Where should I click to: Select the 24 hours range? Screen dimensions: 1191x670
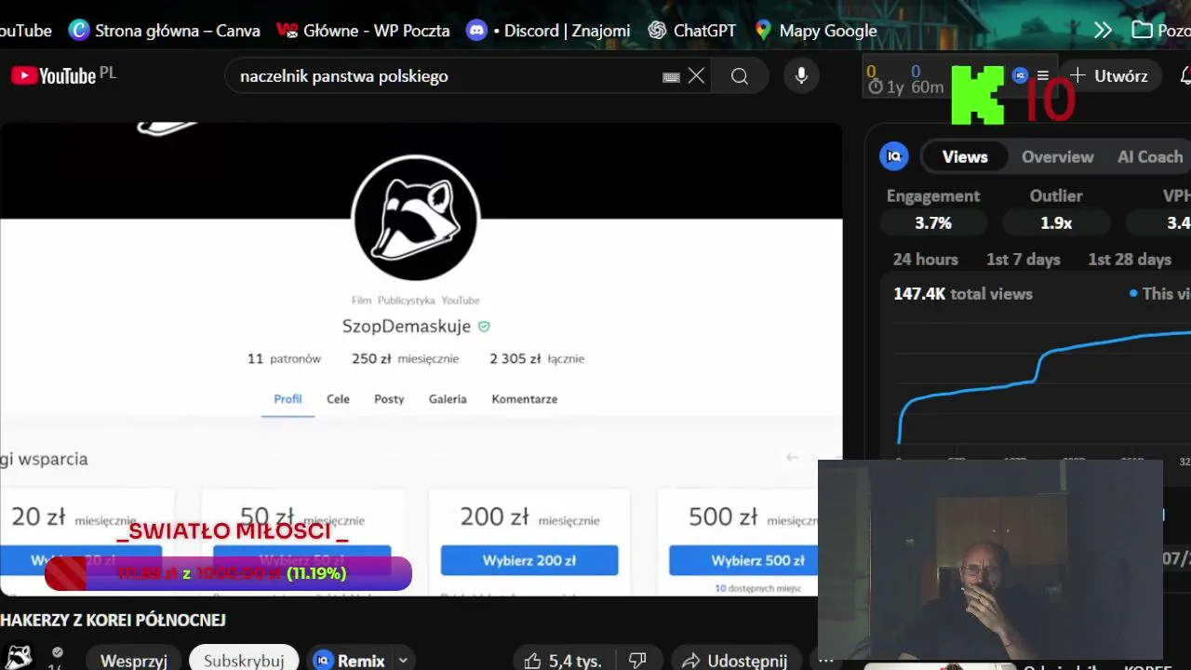pos(925,260)
